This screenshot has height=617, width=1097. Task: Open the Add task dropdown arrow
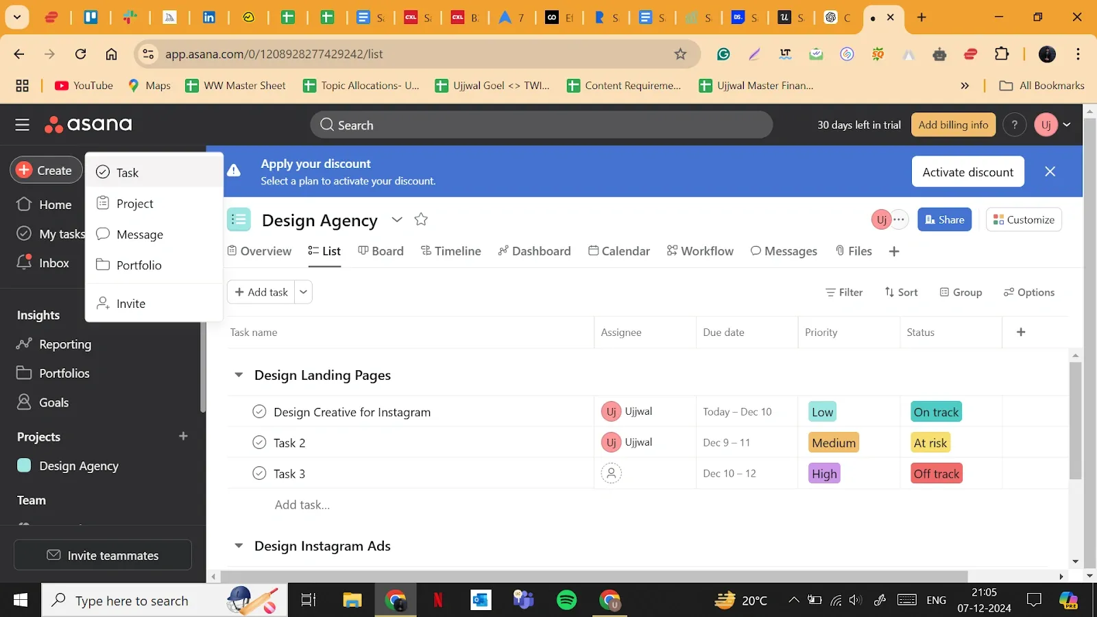coord(303,292)
